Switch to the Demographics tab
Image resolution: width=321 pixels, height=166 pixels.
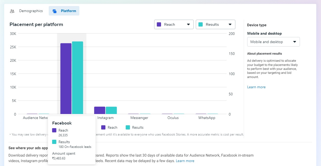(x=31, y=11)
